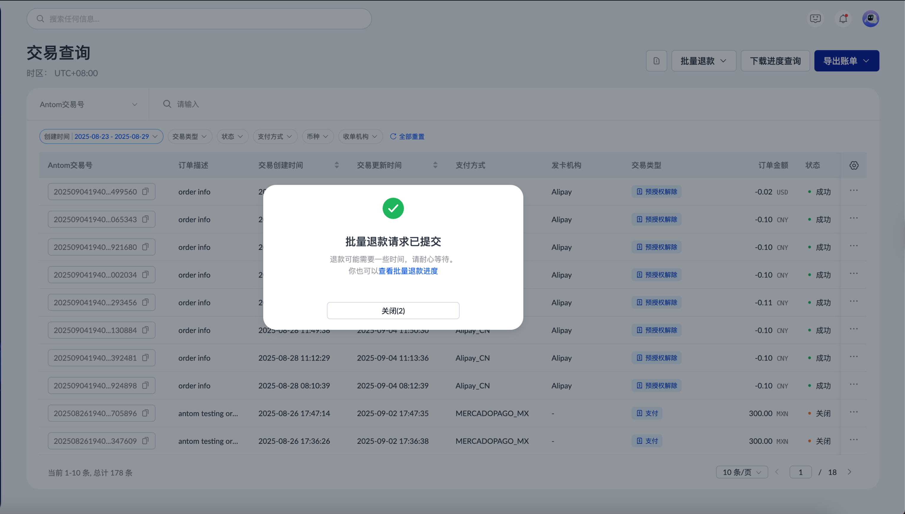Open transaction 202509041940...499560
Image resolution: width=905 pixels, height=514 pixels.
(x=95, y=192)
